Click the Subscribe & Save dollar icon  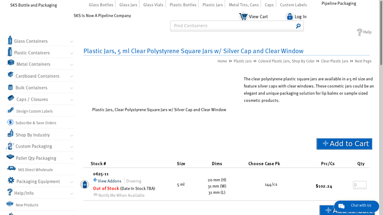pos(10,122)
